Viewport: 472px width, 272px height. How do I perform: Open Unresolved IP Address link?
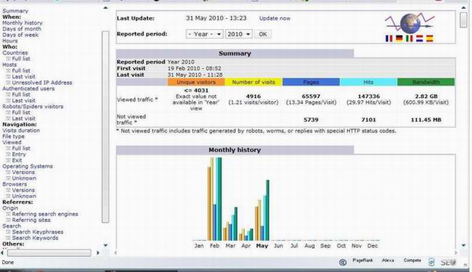(42, 83)
